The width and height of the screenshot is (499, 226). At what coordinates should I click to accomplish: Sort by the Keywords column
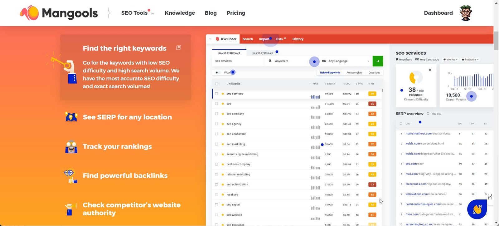pyautogui.click(x=233, y=84)
